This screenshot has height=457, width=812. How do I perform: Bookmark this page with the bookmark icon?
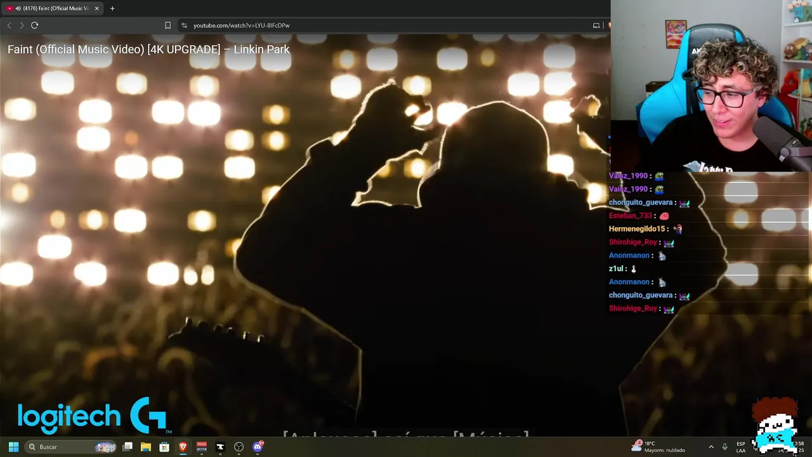[x=167, y=25]
